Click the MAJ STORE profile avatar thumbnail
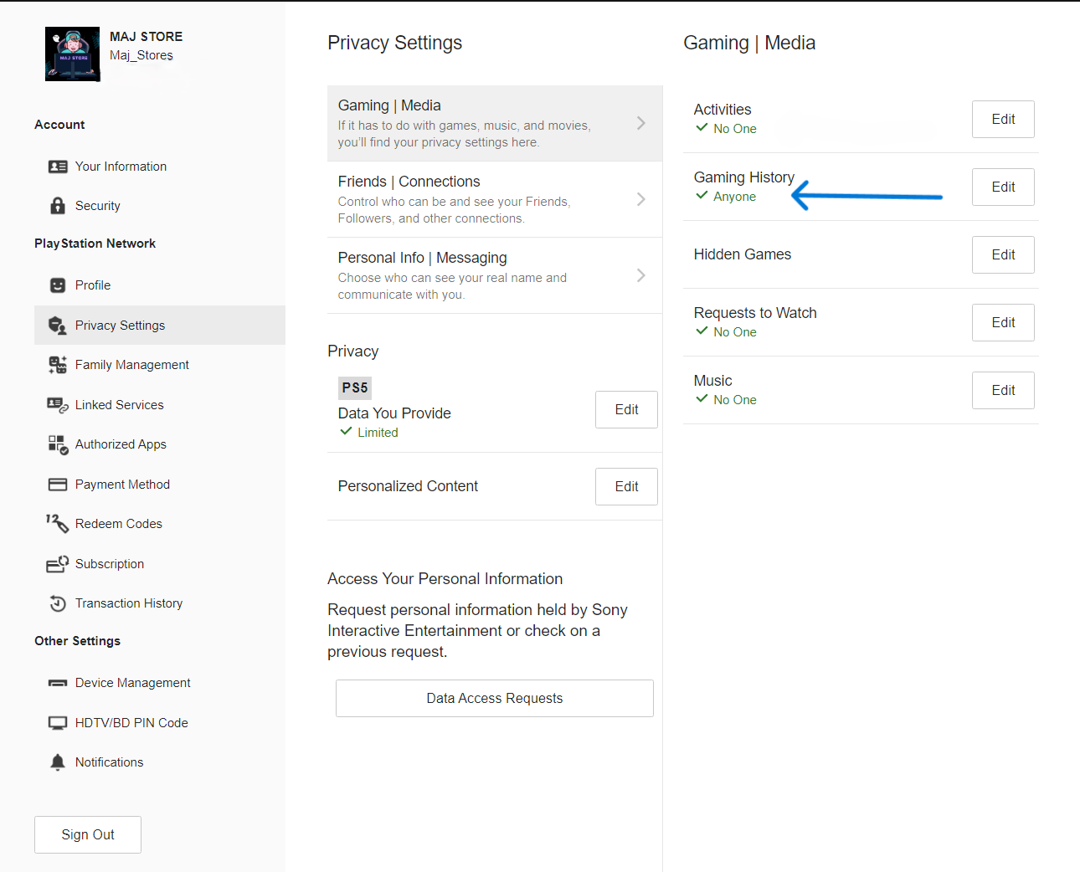 pos(73,54)
